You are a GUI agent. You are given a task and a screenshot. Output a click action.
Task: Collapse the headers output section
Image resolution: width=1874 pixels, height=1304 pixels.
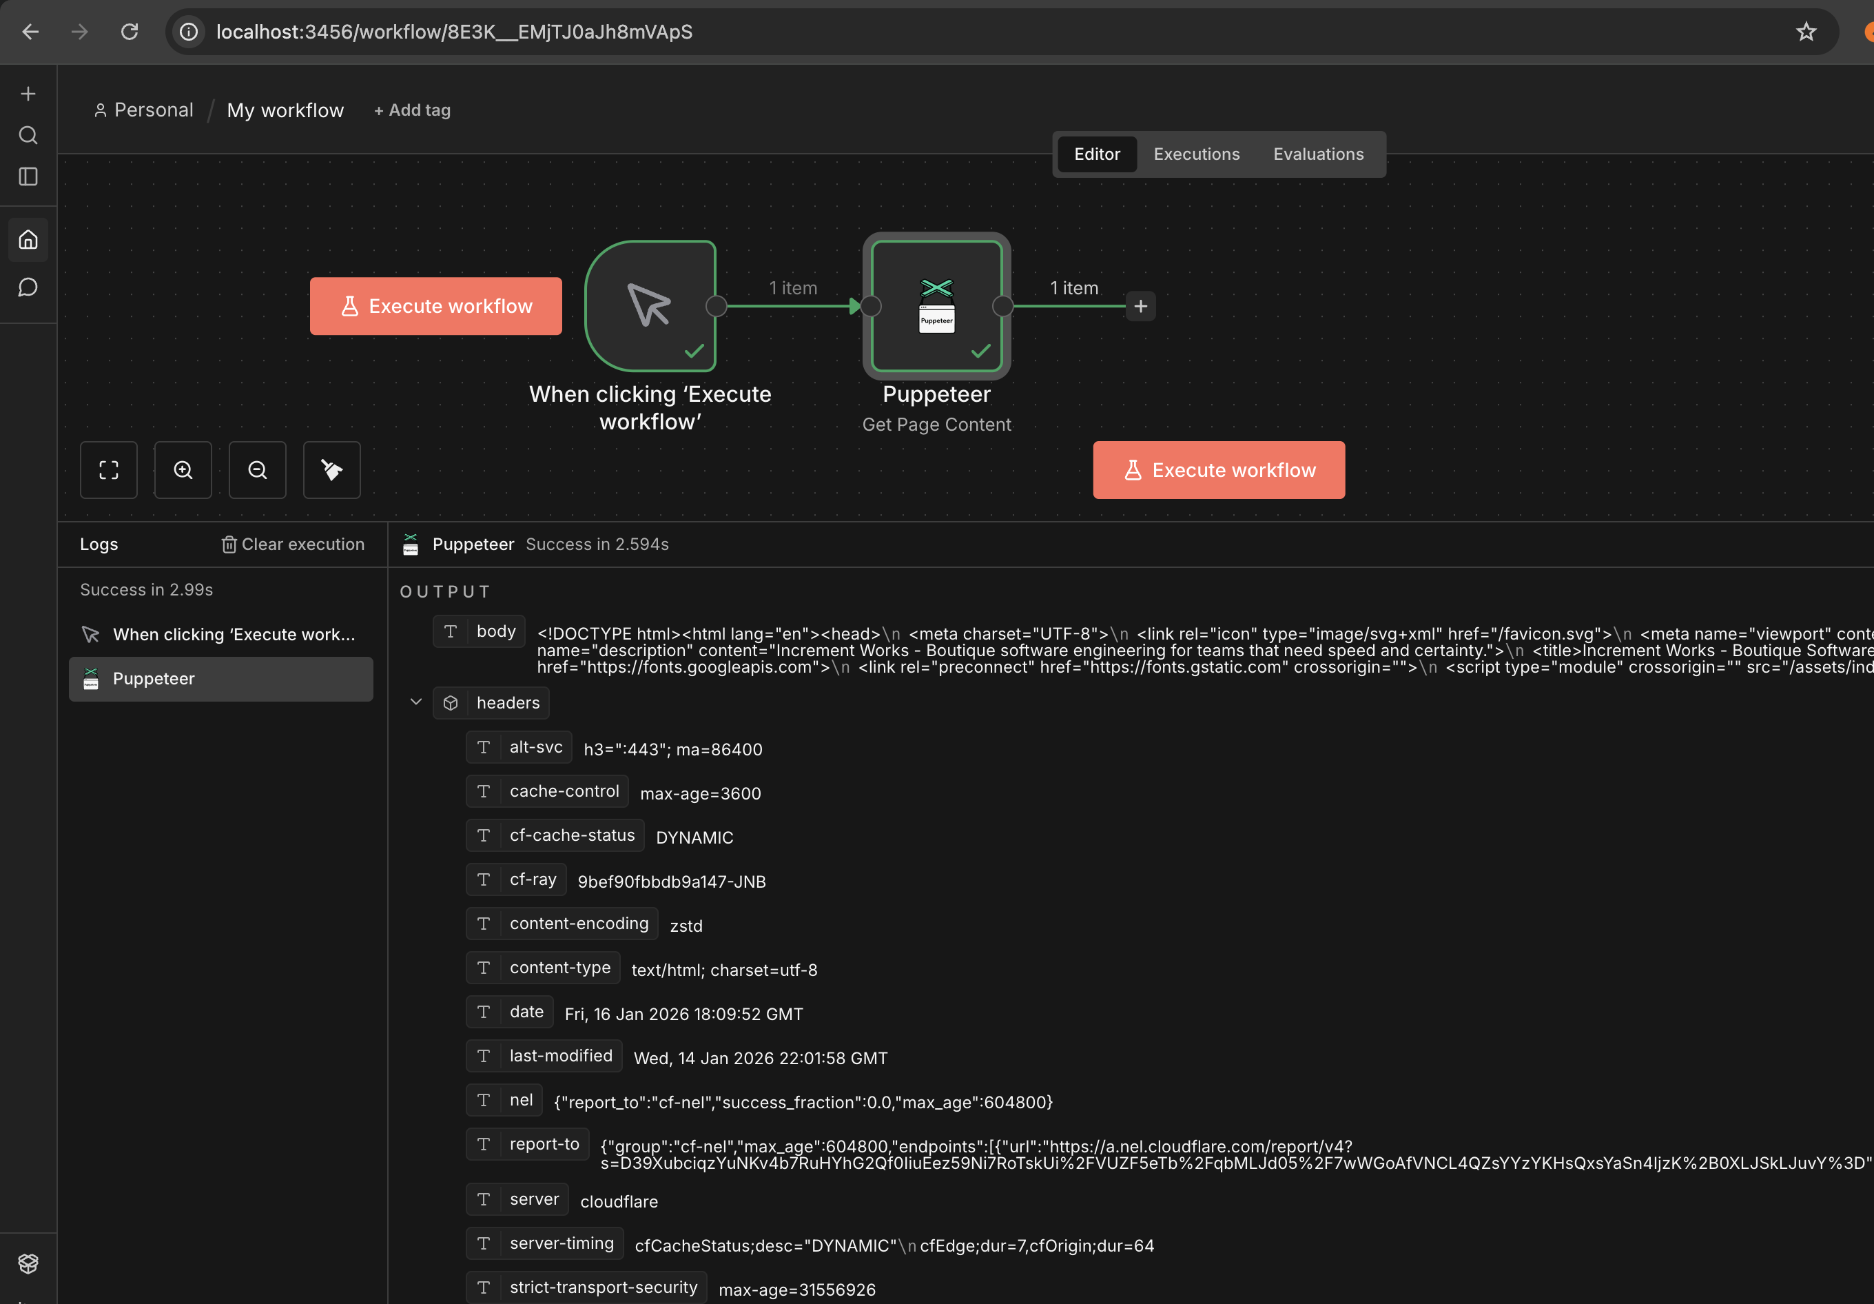pos(415,702)
